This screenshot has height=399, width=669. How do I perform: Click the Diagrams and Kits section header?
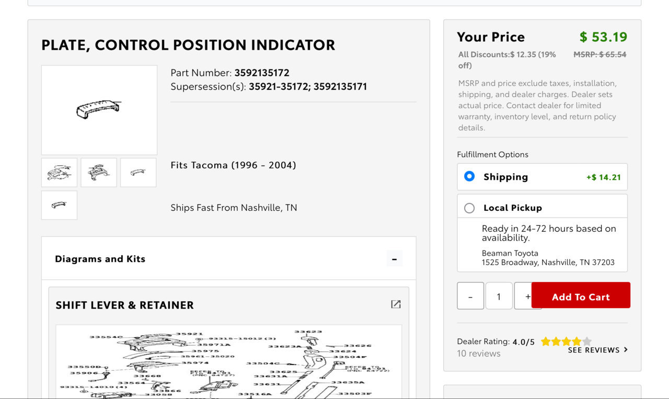tap(229, 258)
